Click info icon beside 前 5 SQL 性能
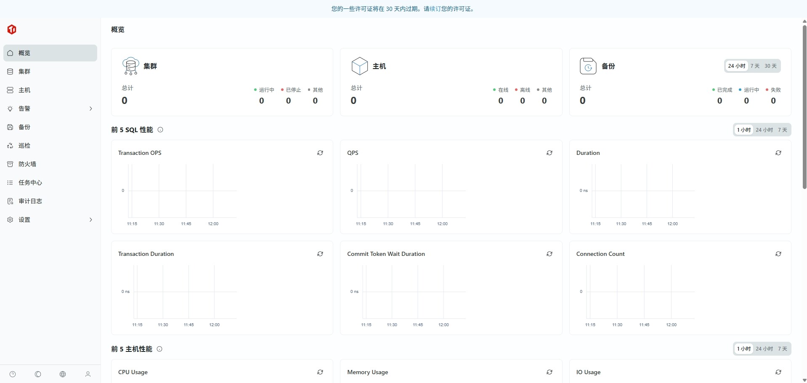 pyautogui.click(x=160, y=130)
